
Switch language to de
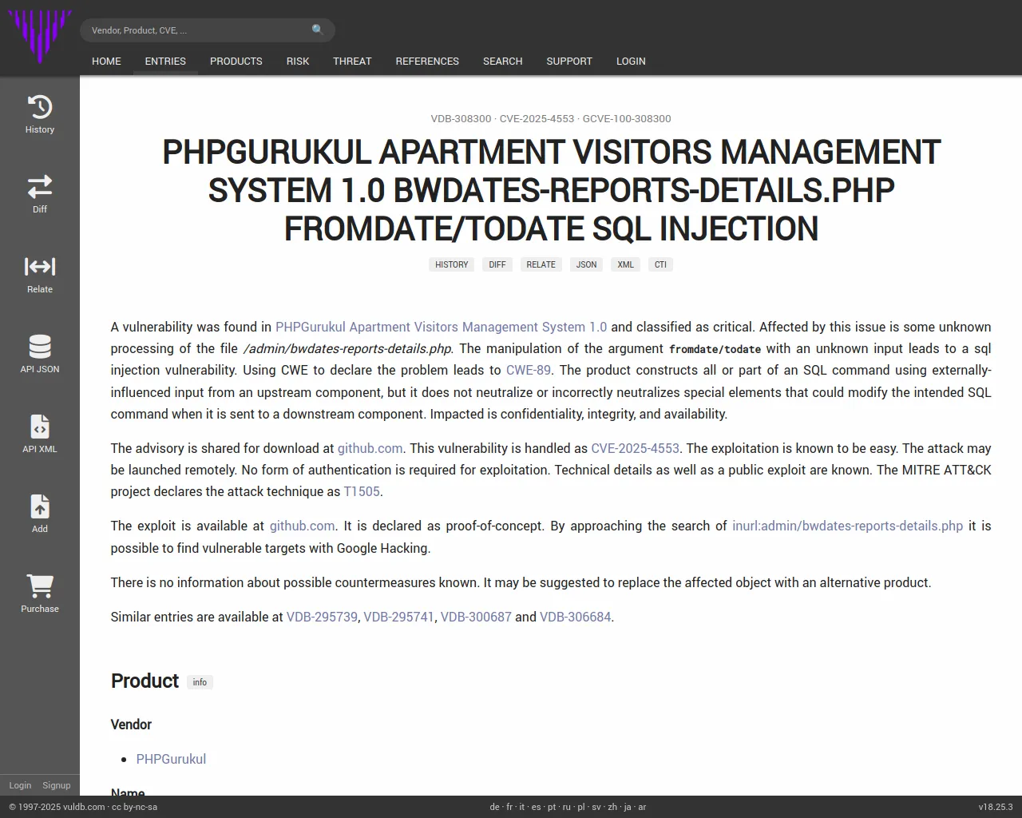click(x=494, y=807)
